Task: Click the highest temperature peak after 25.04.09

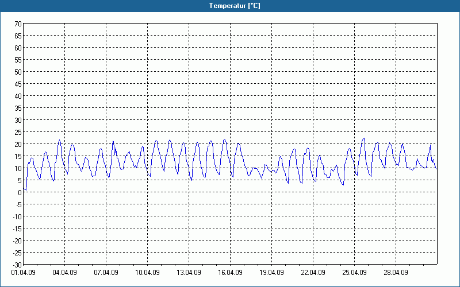Action: pos(364,138)
